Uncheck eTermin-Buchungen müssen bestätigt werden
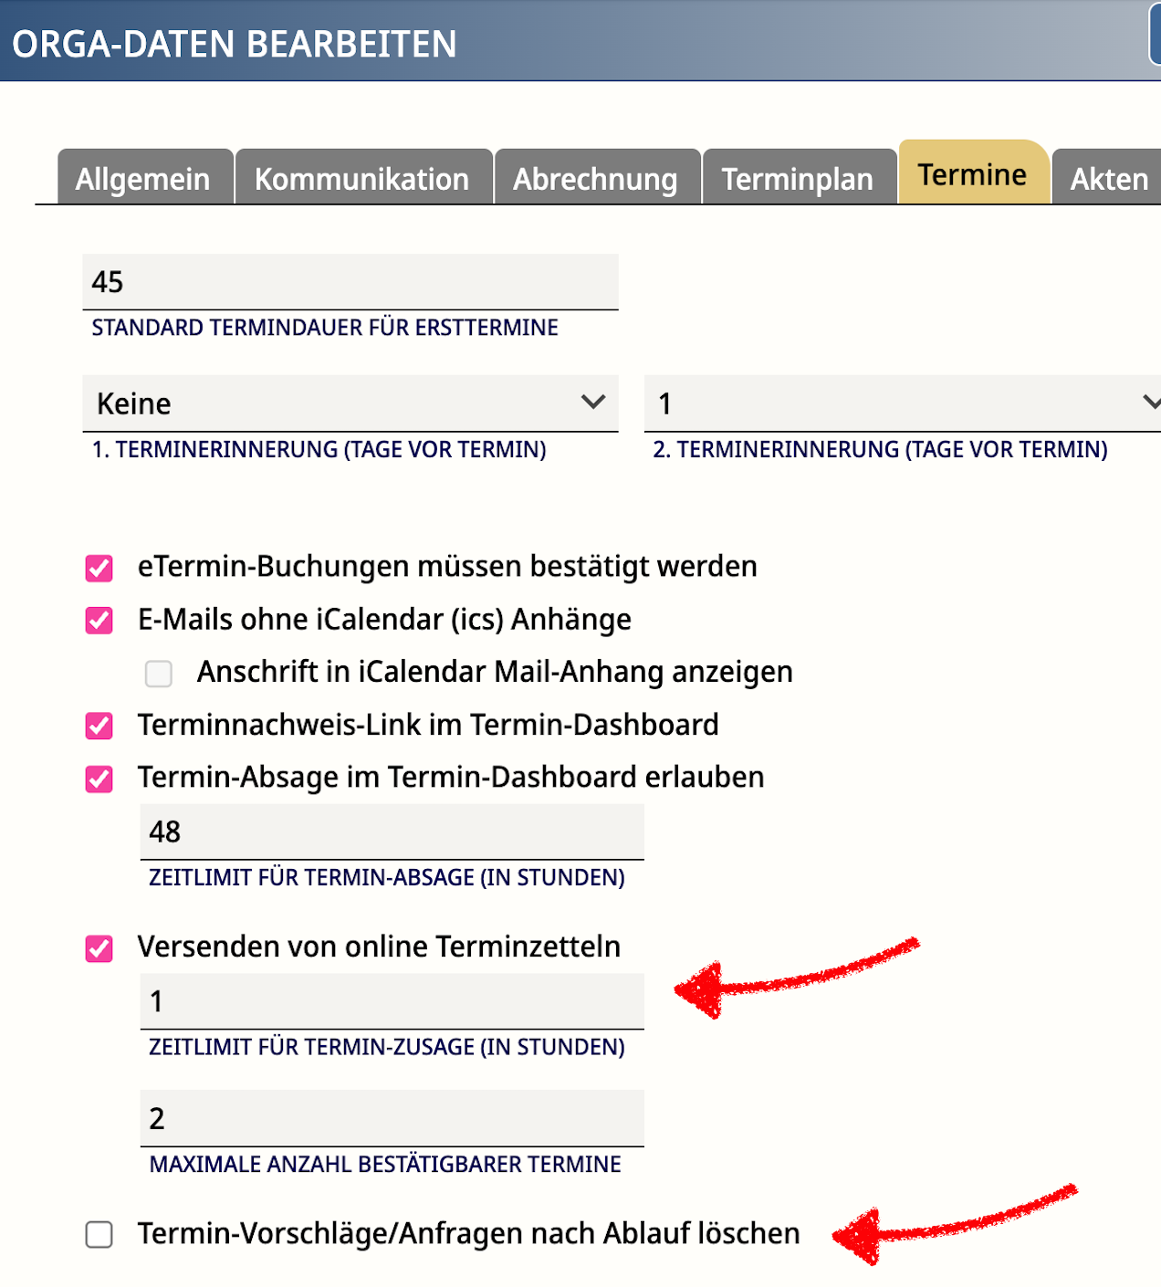Screen dimensions: 1161x1287 99,568
